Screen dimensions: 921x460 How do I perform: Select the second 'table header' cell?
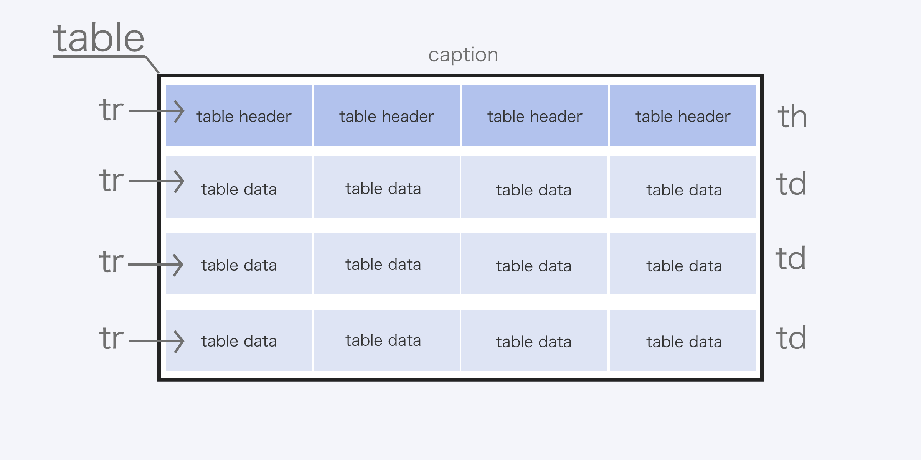[387, 116]
